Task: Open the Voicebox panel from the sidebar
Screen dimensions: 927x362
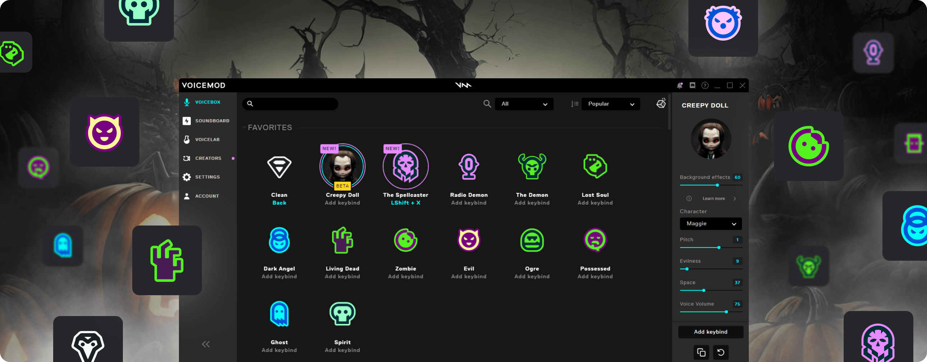Action: click(208, 102)
